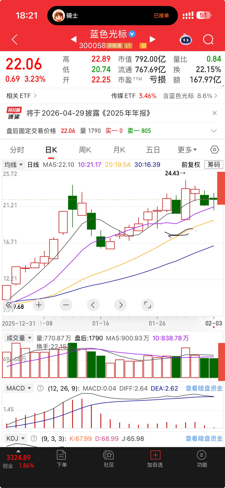Open 均线 indicator dropdown
Screen dimensions: 225x488
tap(13, 165)
